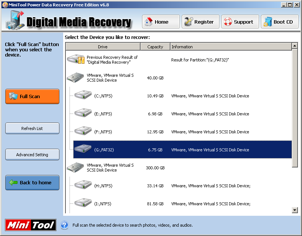Click the Digital Media Recovery camera logo
Image resolution: width=302 pixels, height=236 pixels.
pos(15,21)
